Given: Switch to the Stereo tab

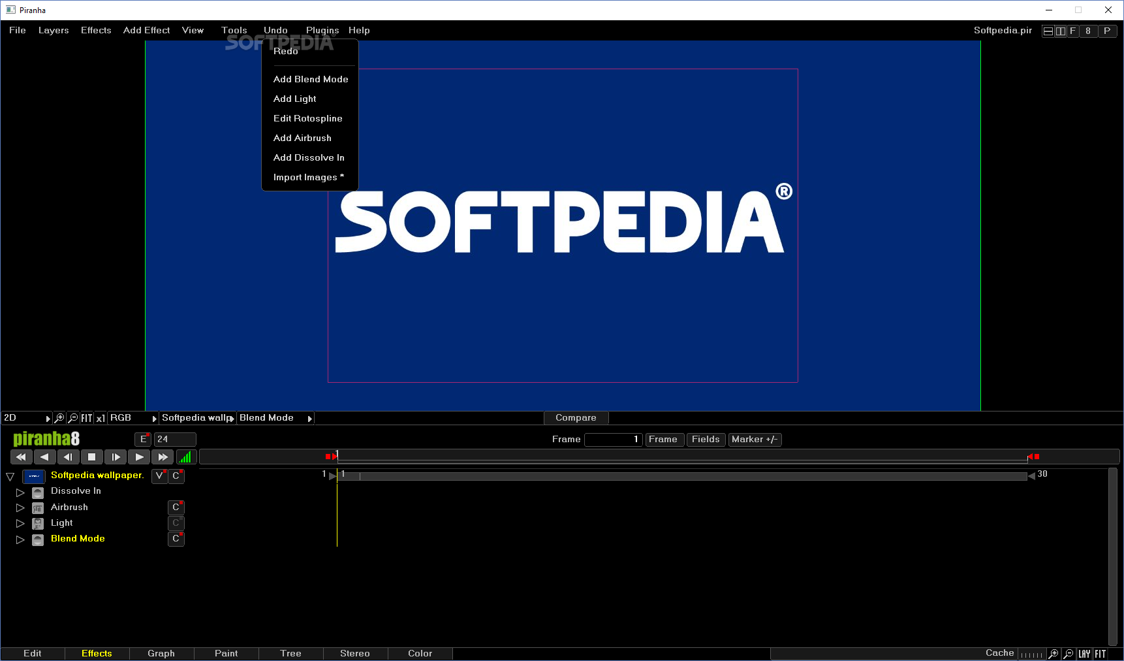Looking at the screenshot, I should pyautogui.click(x=355, y=654).
